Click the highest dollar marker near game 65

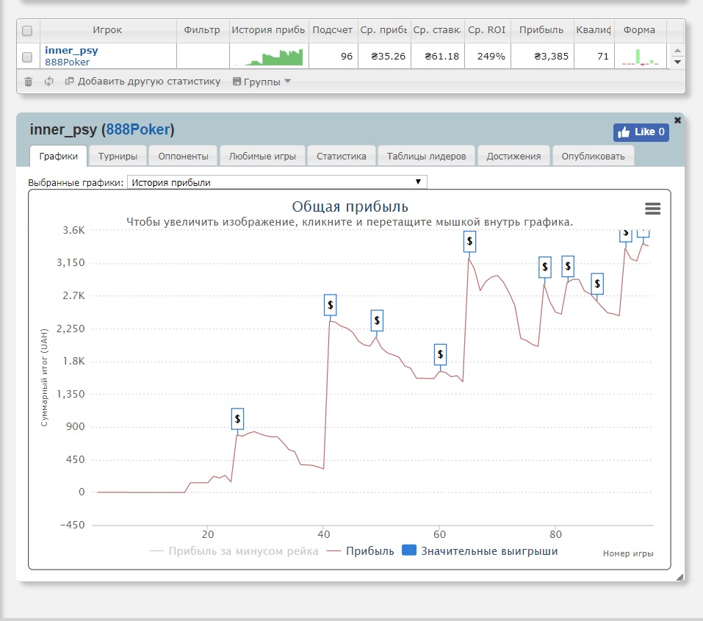[469, 241]
